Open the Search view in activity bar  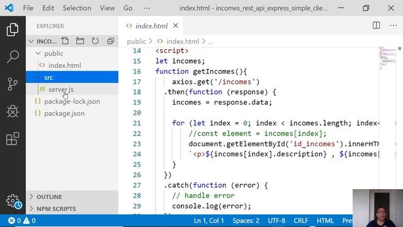[13, 57]
